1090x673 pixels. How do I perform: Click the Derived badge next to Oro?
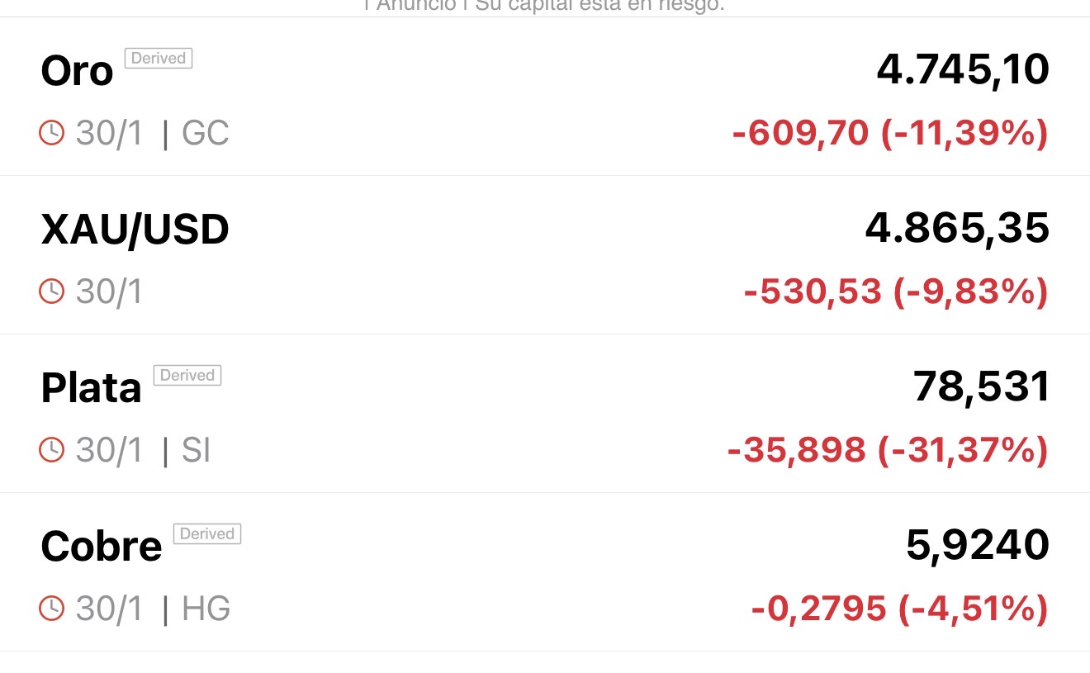click(x=159, y=59)
